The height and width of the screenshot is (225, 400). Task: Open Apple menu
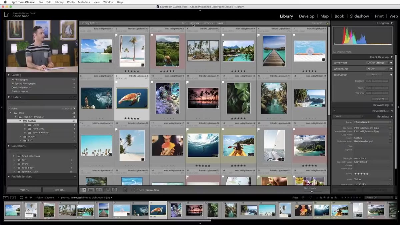(5, 2)
